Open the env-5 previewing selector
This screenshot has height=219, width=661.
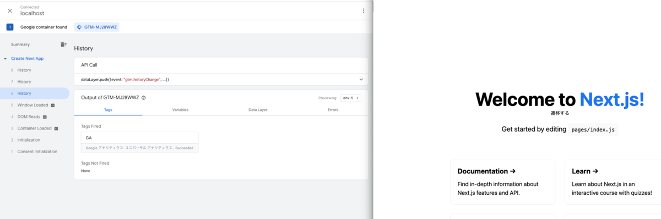pos(351,98)
